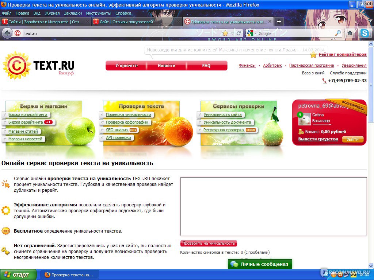Close the 'Проверка текста на уникальность' tab
The image size is (374, 280).
[x=270, y=22]
